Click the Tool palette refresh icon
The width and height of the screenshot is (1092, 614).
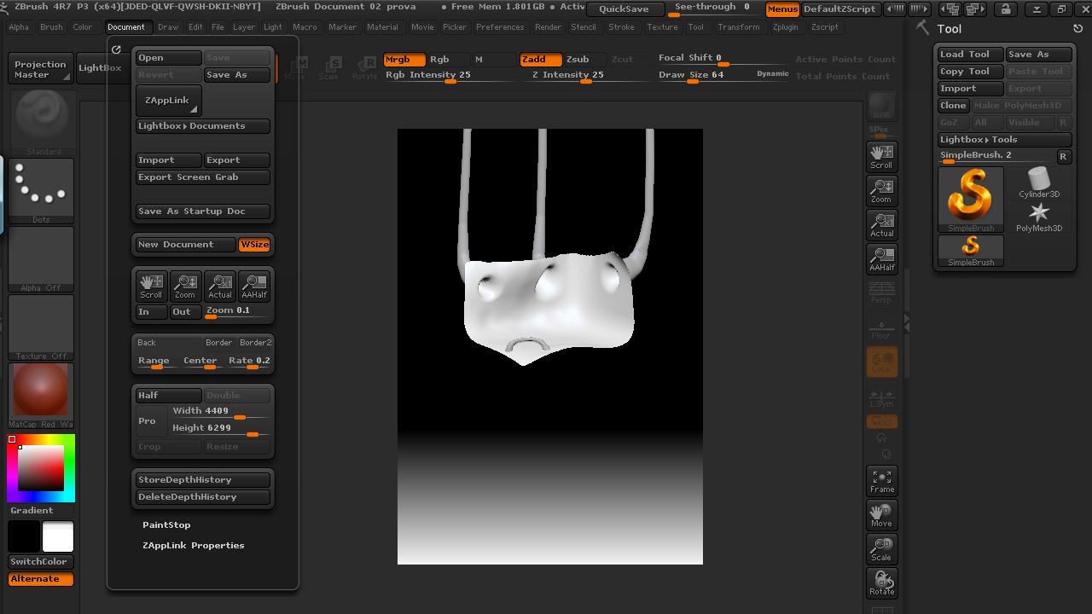pos(1077,28)
